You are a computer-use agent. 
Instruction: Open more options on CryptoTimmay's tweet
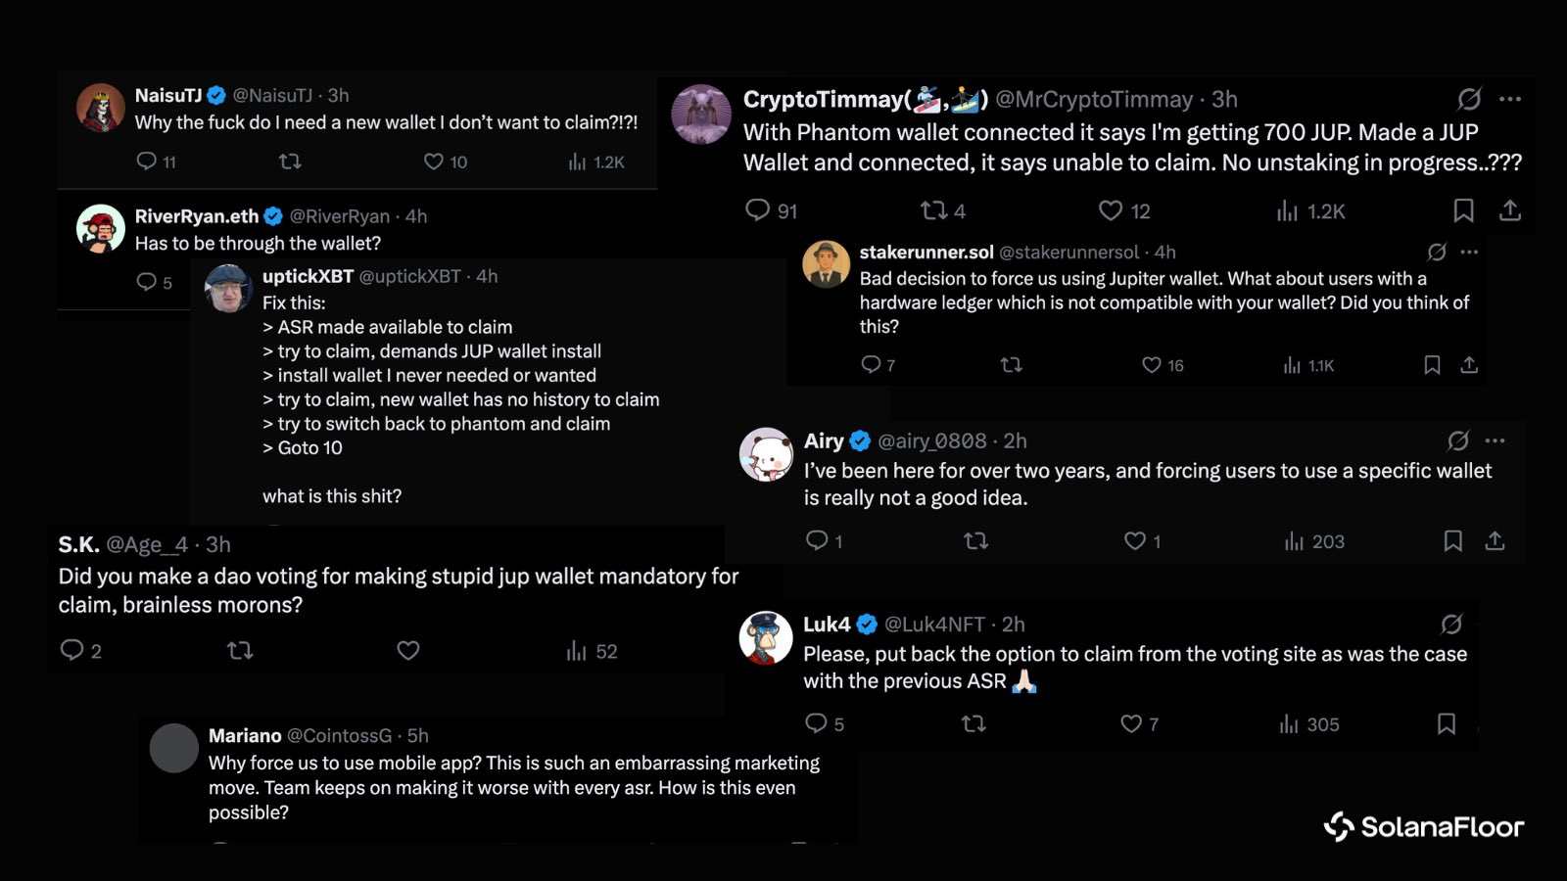tap(1510, 99)
